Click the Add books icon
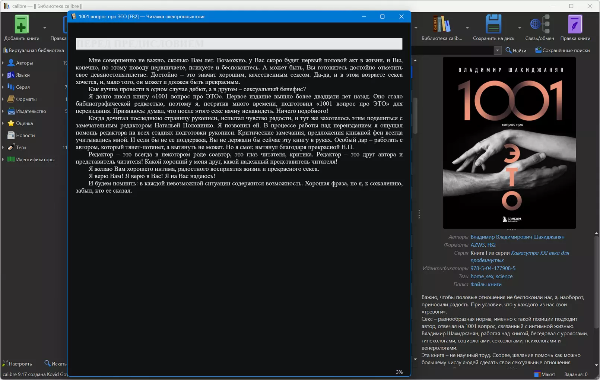Viewport: 600px width, 380px height. [x=22, y=24]
